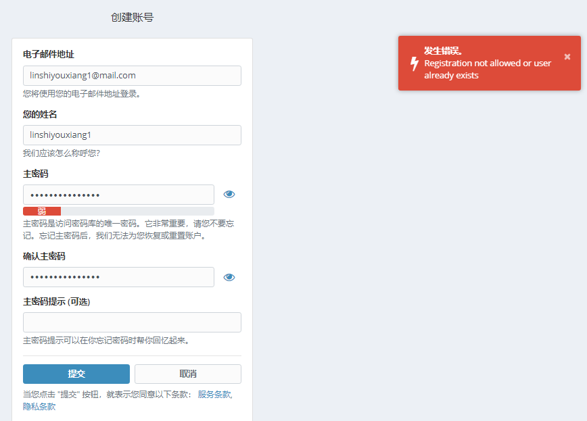Click the 电子邮件地址 field label
The image size is (587, 421).
tap(48, 54)
